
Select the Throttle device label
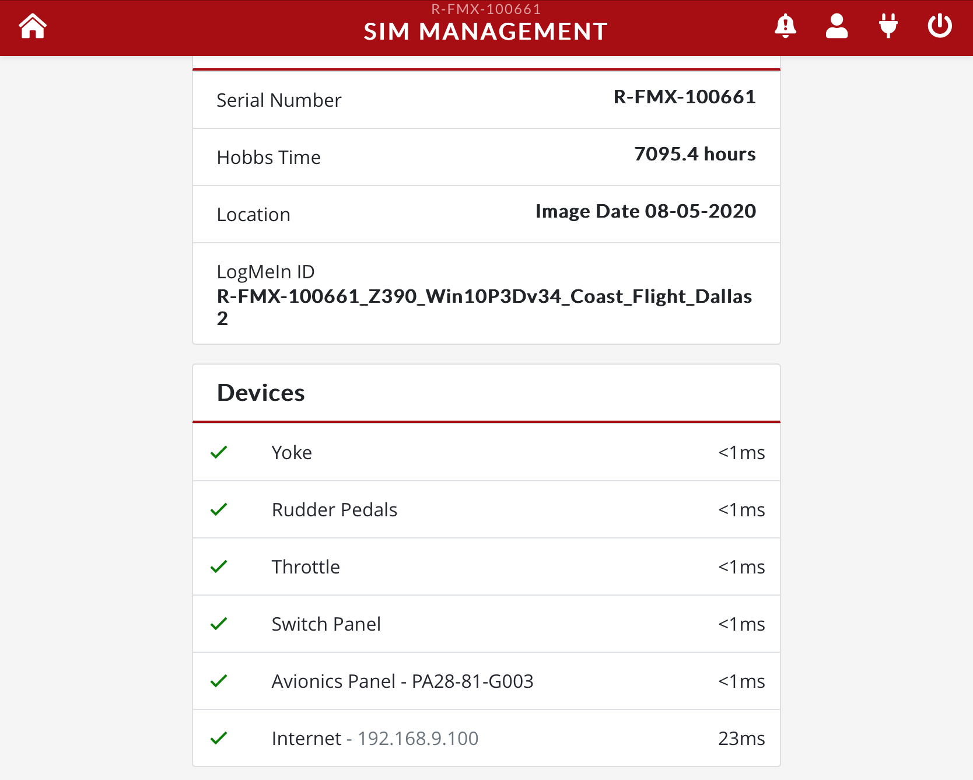pyautogui.click(x=306, y=567)
